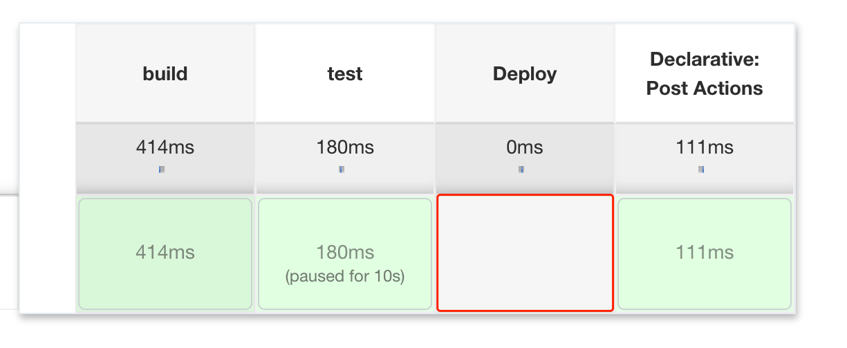
Task: Click the 414ms text in build run cell
Action: coord(165,253)
